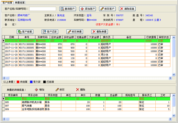Click the 审核状态 column header
The image size is (178, 123).
164,37
